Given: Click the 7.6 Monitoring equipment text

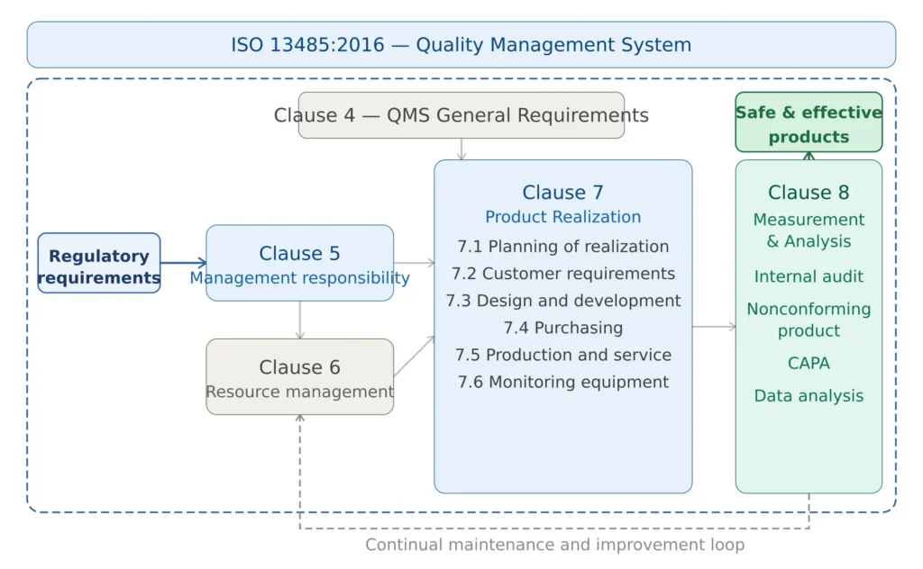Looking at the screenshot, I should click(x=562, y=382).
